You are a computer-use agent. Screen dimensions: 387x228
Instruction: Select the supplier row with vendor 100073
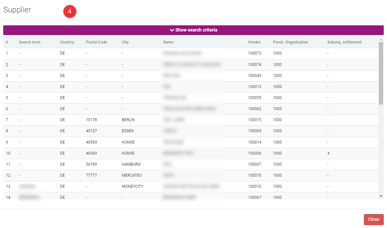coord(254,53)
